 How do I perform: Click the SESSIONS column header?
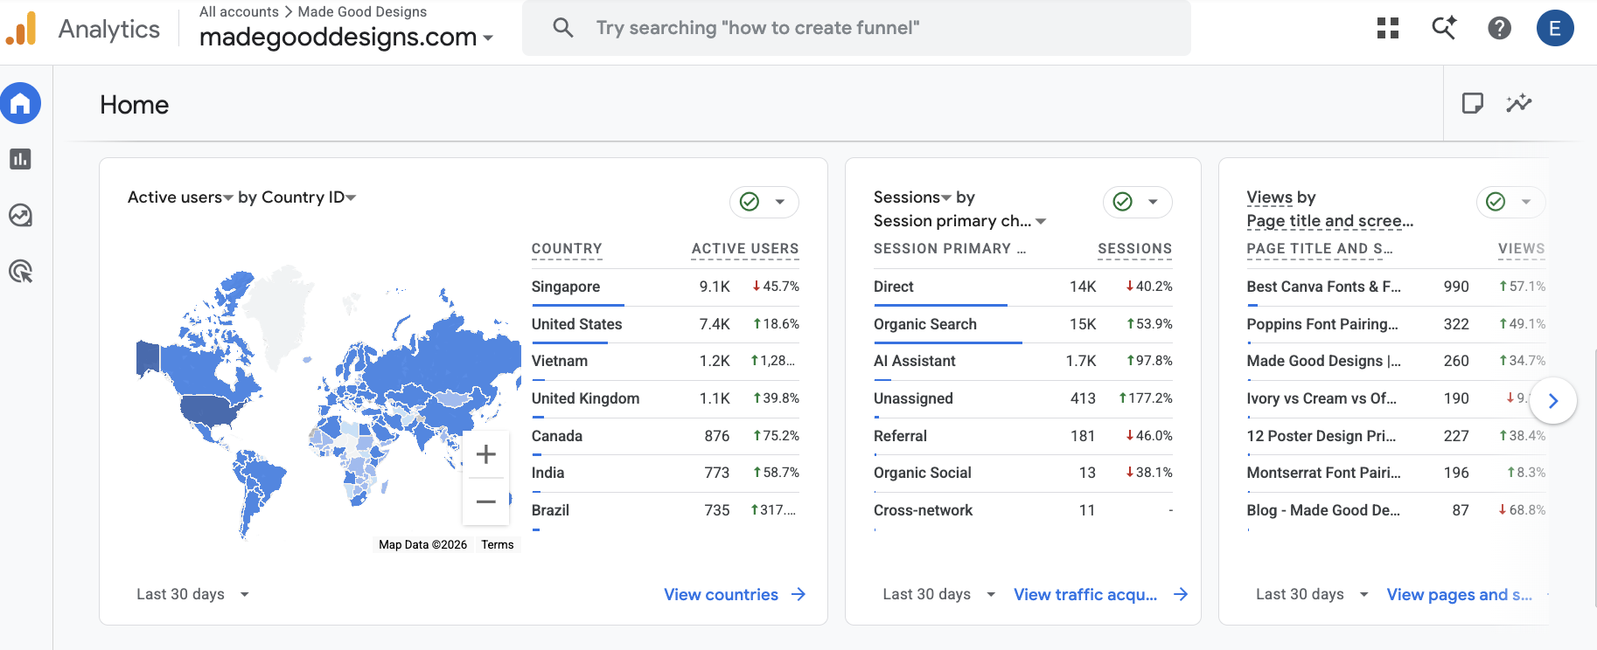[1135, 249]
